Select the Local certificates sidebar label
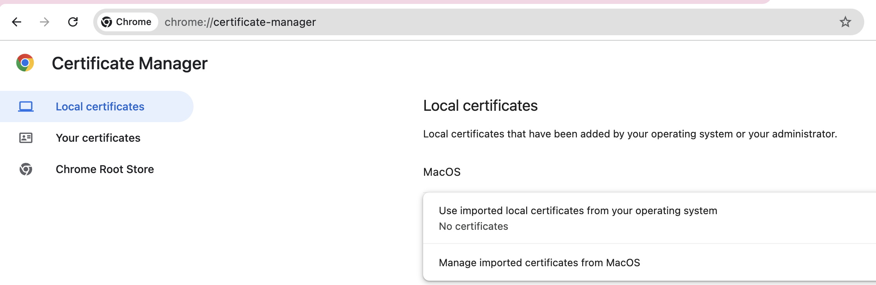 pos(100,106)
